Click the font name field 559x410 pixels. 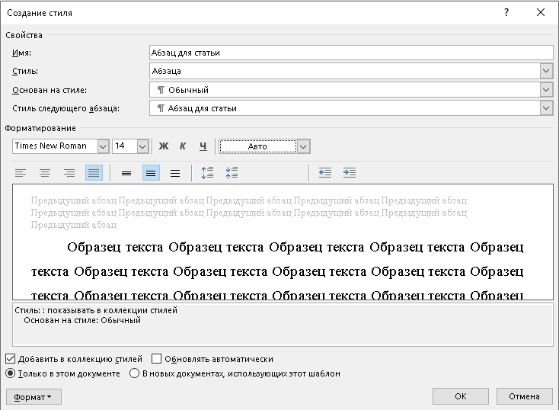(55, 146)
